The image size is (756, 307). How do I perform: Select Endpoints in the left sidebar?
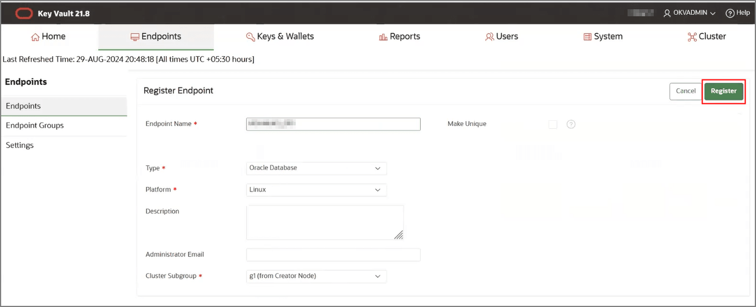click(x=64, y=106)
